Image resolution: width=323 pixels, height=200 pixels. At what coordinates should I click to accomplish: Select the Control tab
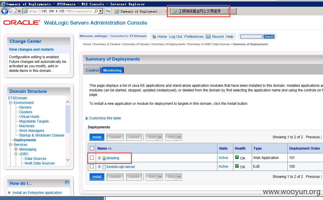92,70
